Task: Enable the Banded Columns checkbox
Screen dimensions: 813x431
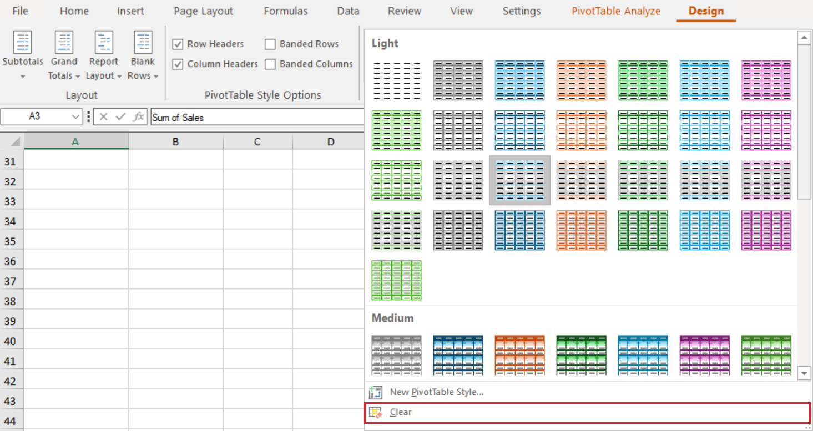Action: (270, 64)
